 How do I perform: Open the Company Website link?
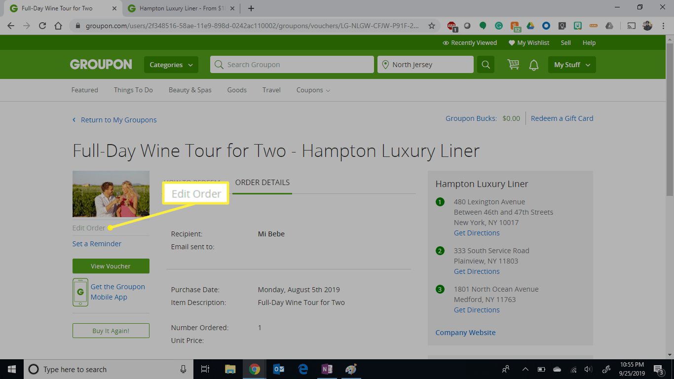point(465,333)
